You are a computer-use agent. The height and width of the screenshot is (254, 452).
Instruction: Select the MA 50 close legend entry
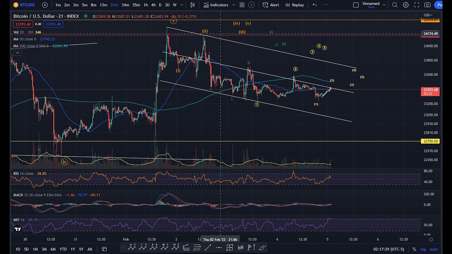[25, 39]
